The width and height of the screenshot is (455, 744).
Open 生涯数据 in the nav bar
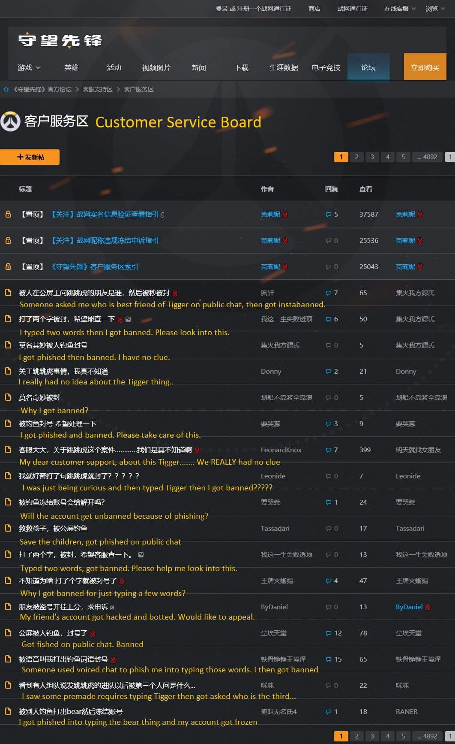pos(284,67)
